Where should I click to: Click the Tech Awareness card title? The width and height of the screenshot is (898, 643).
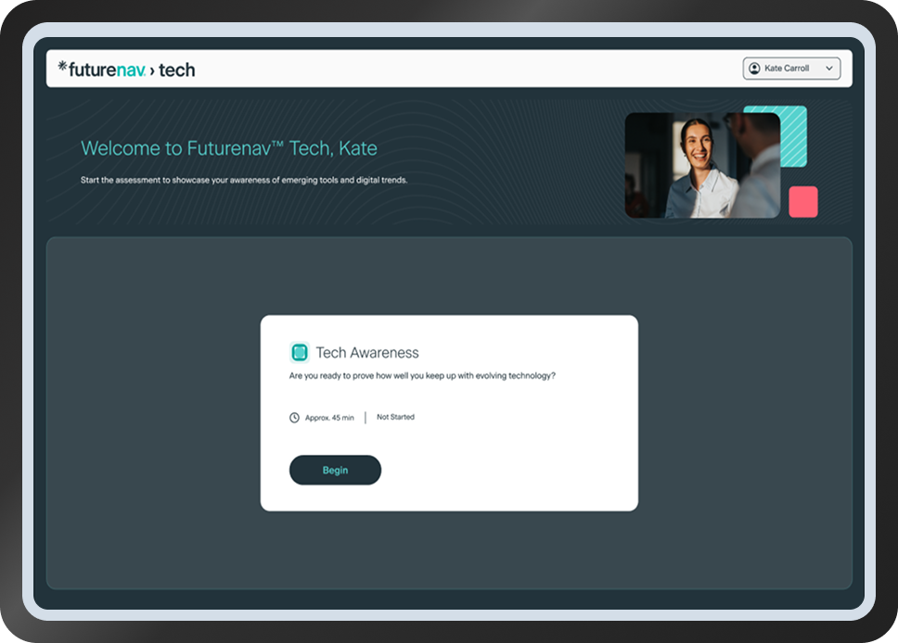point(367,353)
